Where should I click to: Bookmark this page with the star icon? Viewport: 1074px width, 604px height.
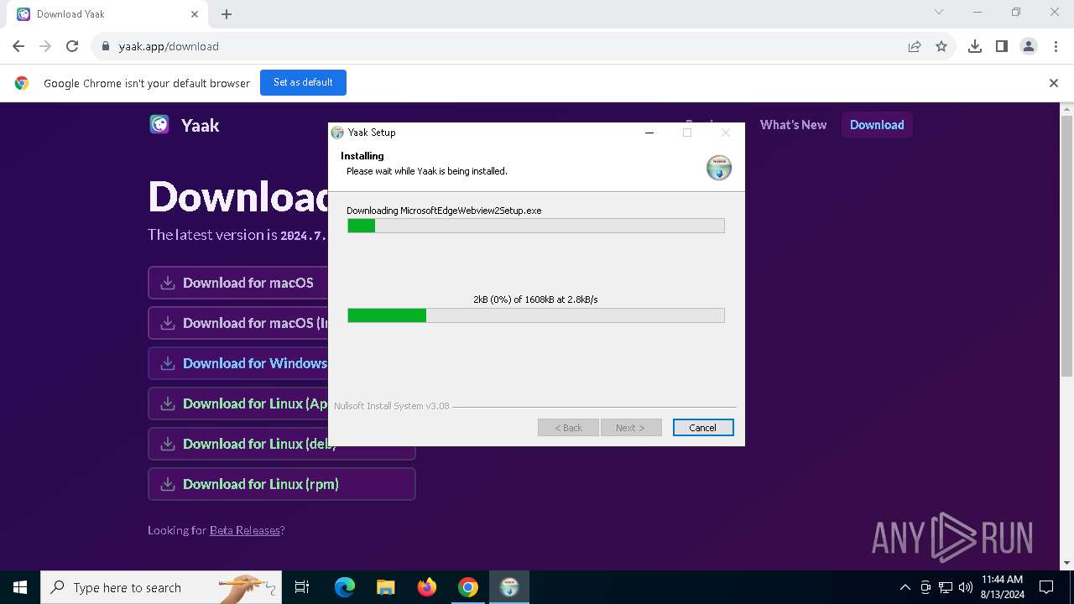941,46
